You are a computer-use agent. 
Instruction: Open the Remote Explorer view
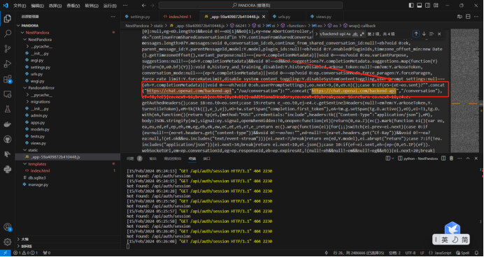point(8,94)
